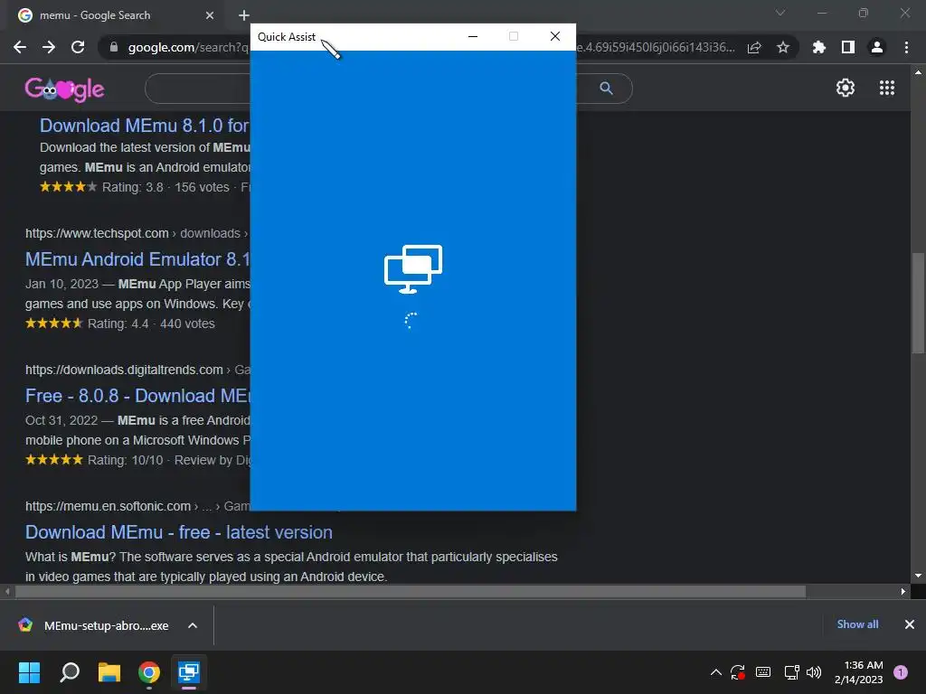Image resolution: width=926 pixels, height=694 pixels.
Task: Close the Chrome downloads bar
Action: pos(910,624)
